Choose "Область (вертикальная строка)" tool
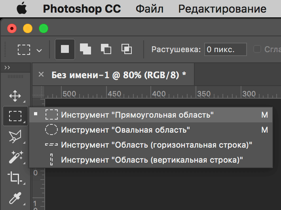 (151, 160)
